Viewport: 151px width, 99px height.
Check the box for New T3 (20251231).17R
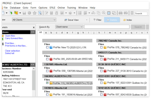point(47,47)
